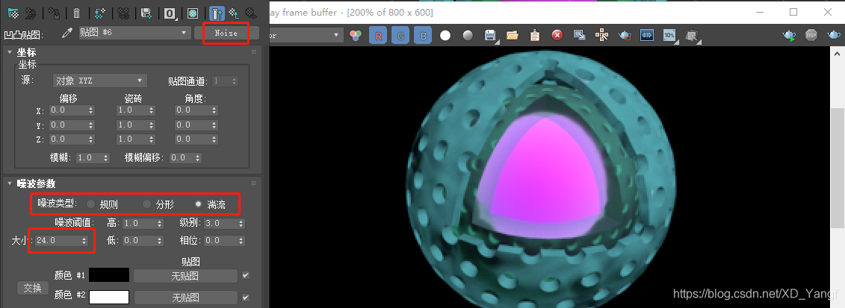The image size is (845, 308).
Task: Switch to monochromatic gray circle mode
Action: pos(468,36)
